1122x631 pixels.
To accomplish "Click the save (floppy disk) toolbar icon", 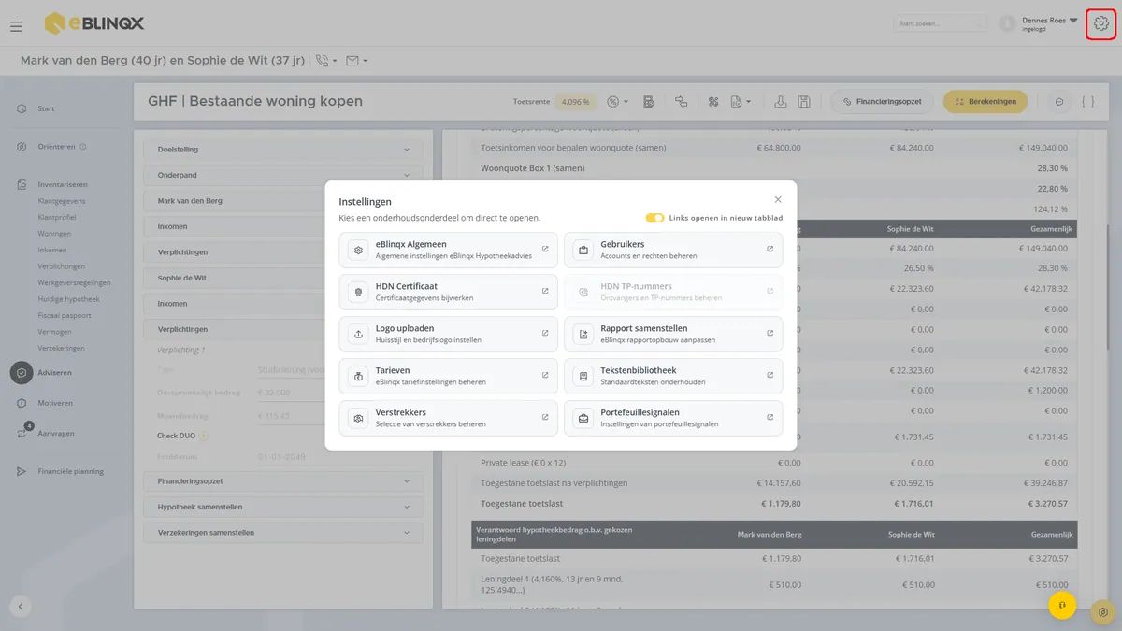I will click(x=804, y=101).
